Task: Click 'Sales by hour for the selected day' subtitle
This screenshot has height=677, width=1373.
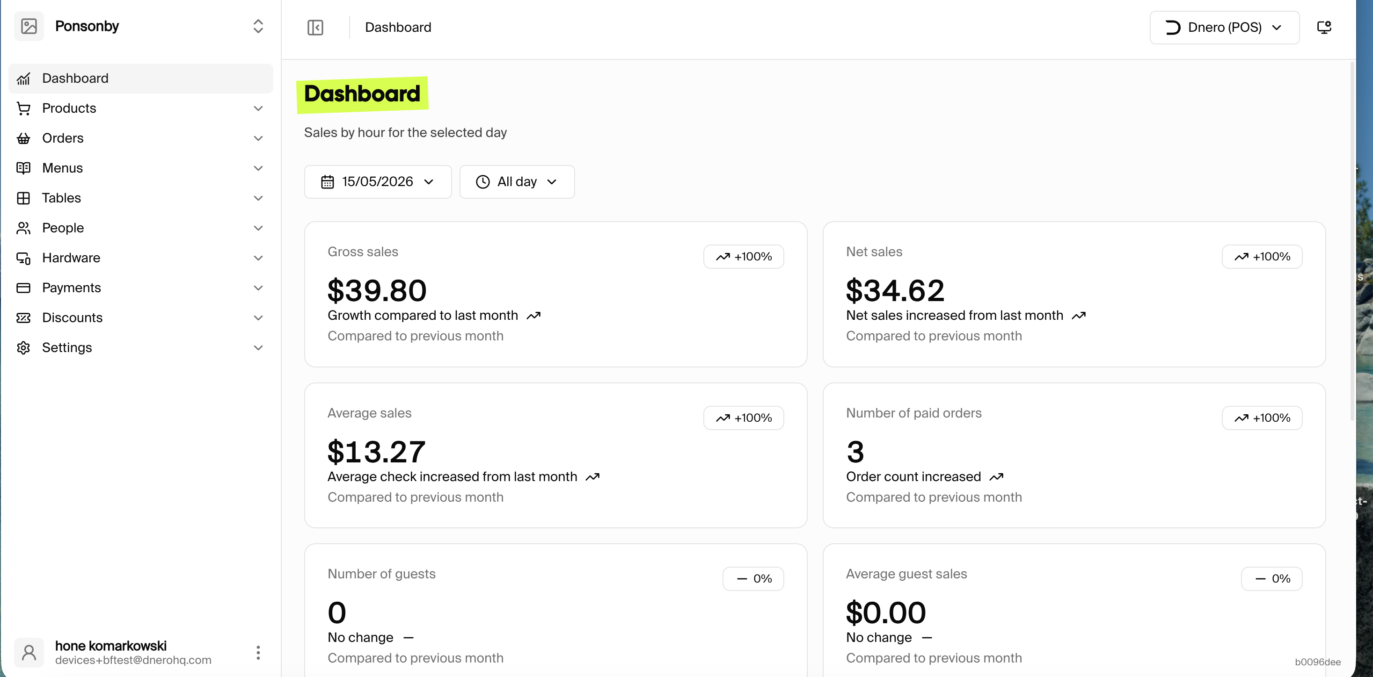Action: (405, 133)
